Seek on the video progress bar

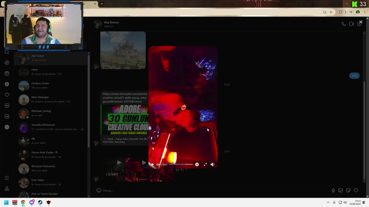[181, 164]
